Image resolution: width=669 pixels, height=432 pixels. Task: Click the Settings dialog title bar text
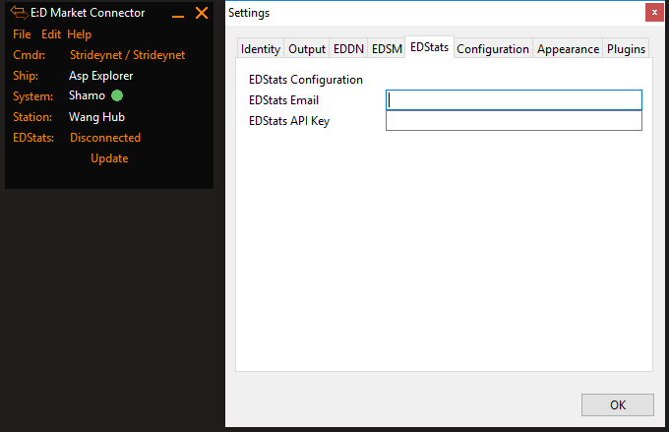pyautogui.click(x=249, y=13)
